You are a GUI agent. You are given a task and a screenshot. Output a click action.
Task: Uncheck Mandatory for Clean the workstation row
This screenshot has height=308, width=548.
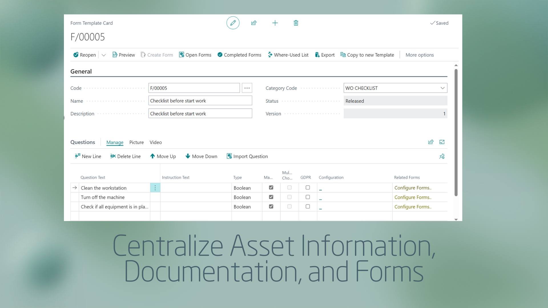(271, 187)
